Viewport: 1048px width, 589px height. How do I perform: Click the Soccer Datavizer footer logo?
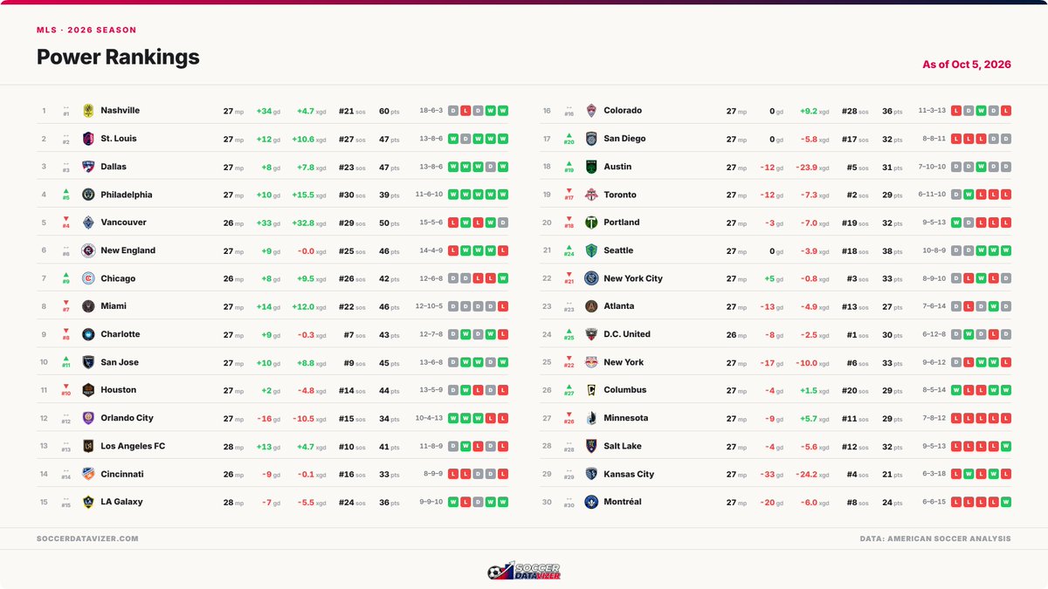[524, 571]
